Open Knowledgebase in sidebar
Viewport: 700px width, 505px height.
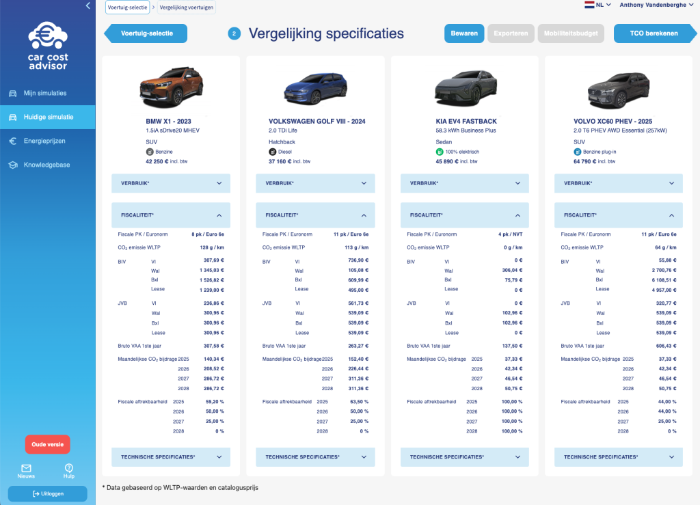pyautogui.click(x=46, y=165)
